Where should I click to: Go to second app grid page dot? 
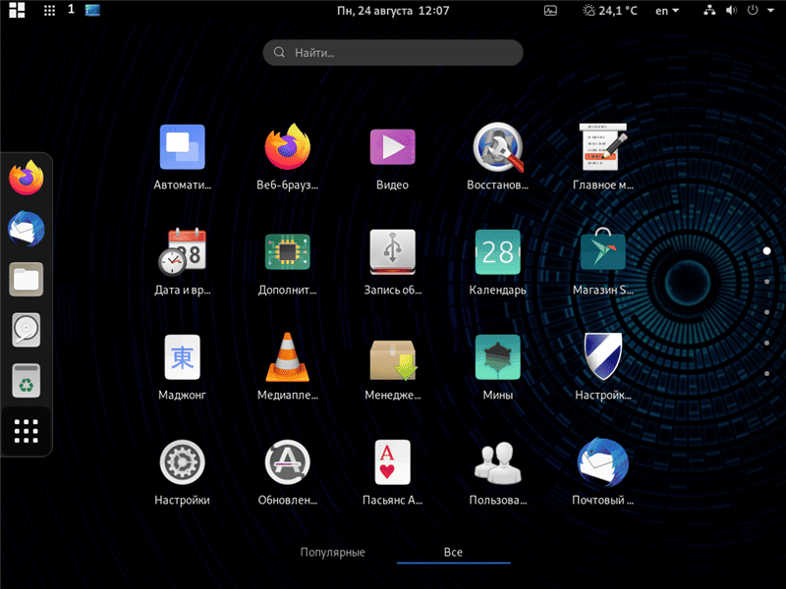point(766,282)
